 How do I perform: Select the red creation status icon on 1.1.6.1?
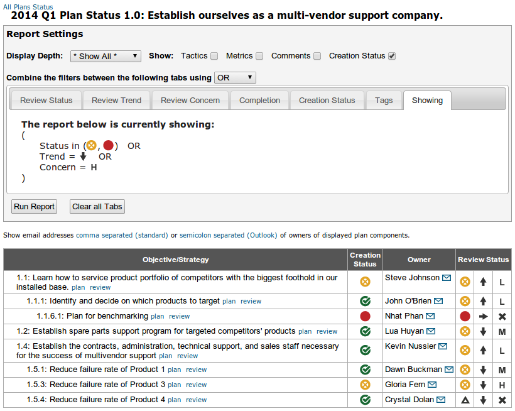tap(365, 316)
